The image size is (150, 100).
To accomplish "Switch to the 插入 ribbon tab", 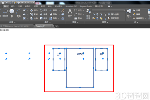I will pos(13,6).
